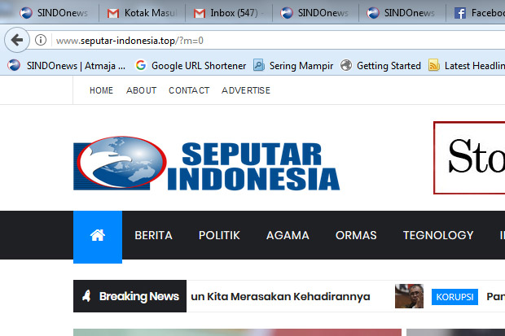Open the POLITIK category
505x336 pixels.
tap(219, 235)
